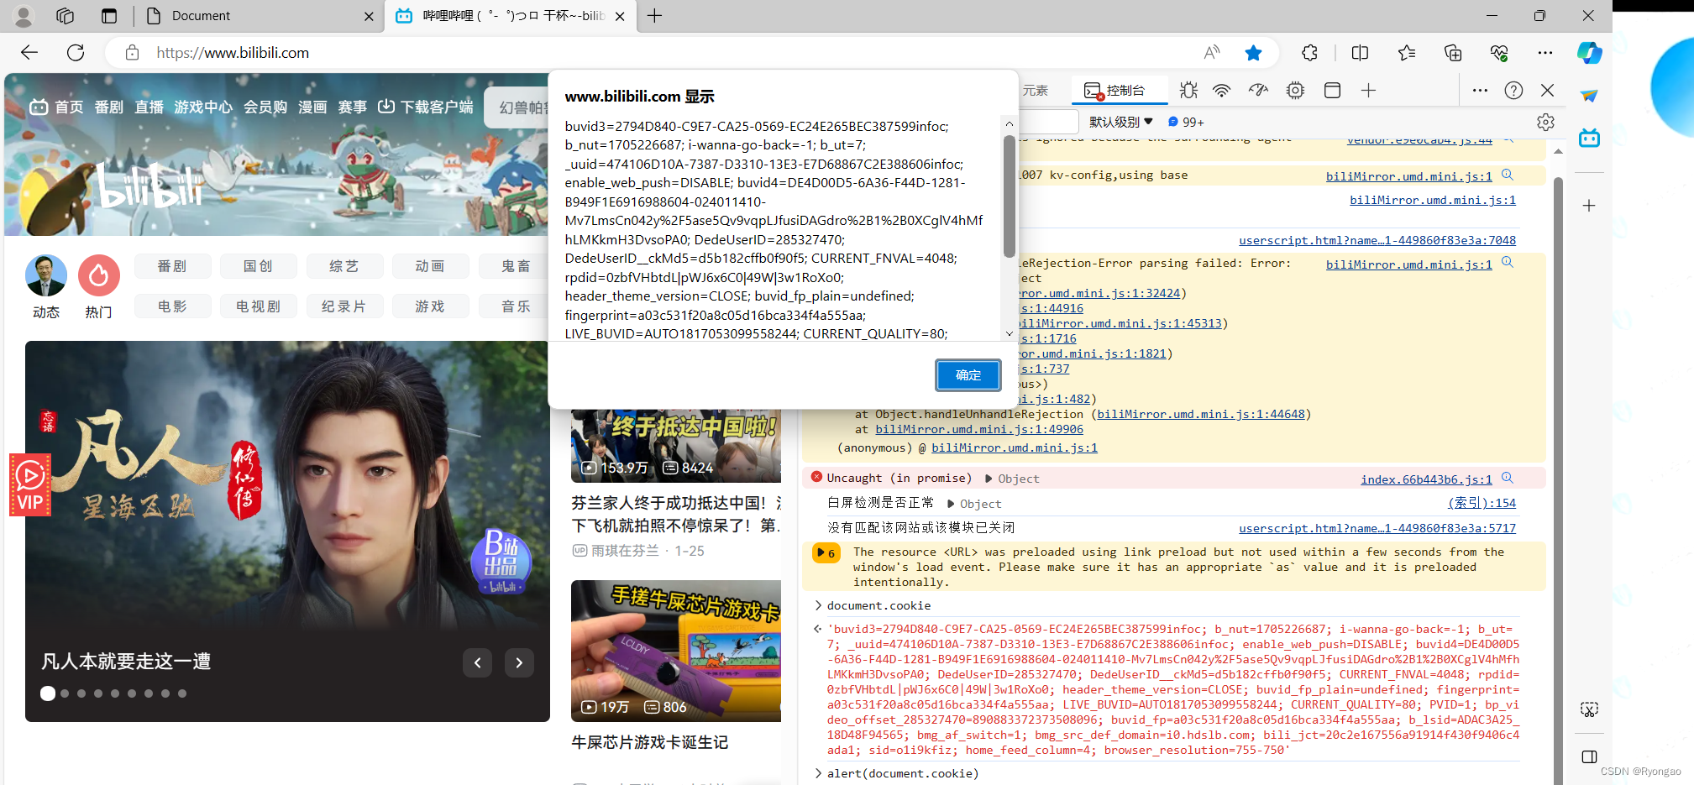Toggle the Edge sidebar visibility icon

click(1589, 756)
